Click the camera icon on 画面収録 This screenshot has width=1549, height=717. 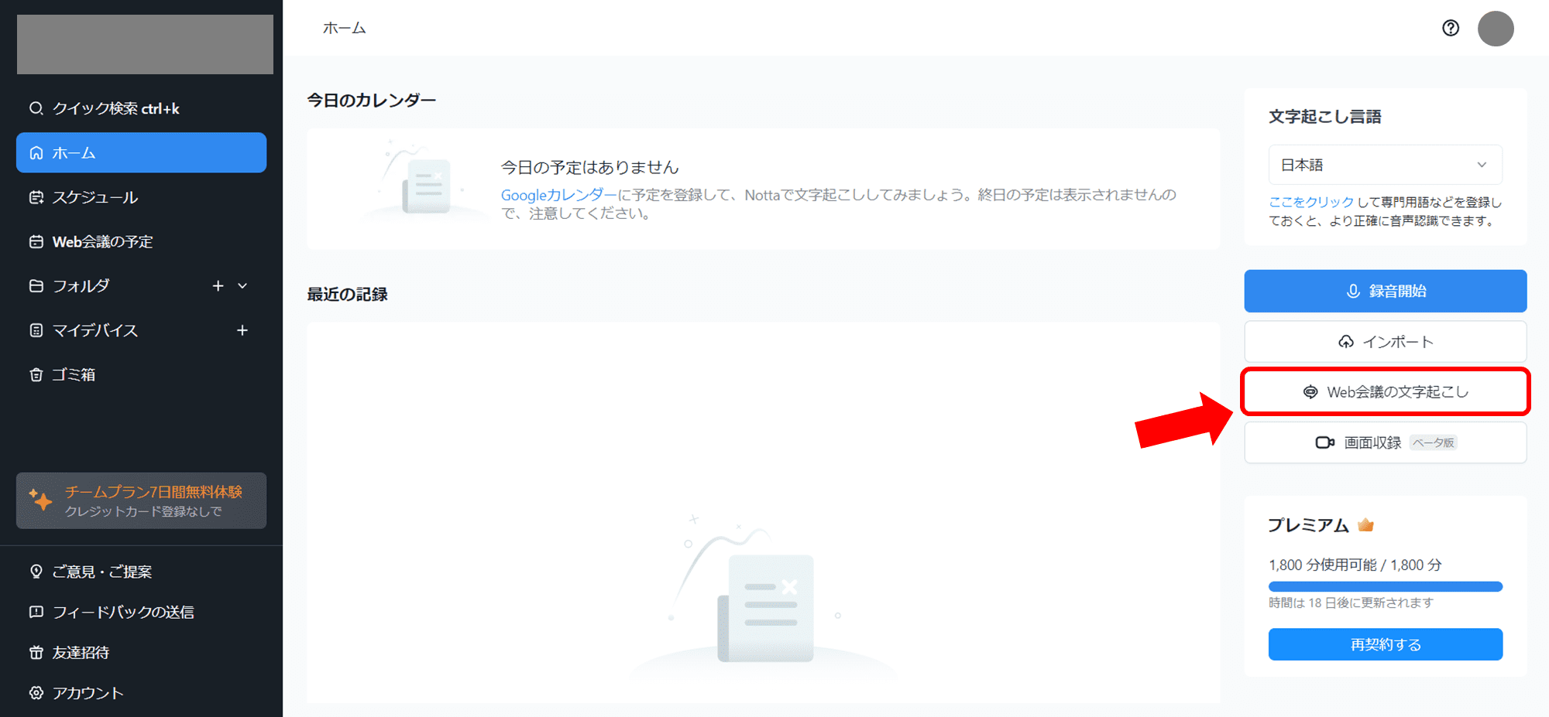tap(1325, 442)
